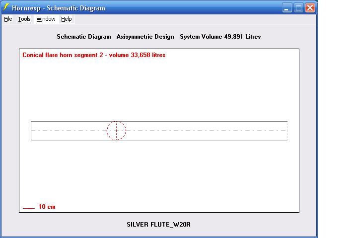Screen dimensions: 350x238
Task: Open the Tools menu
Action: coord(24,19)
